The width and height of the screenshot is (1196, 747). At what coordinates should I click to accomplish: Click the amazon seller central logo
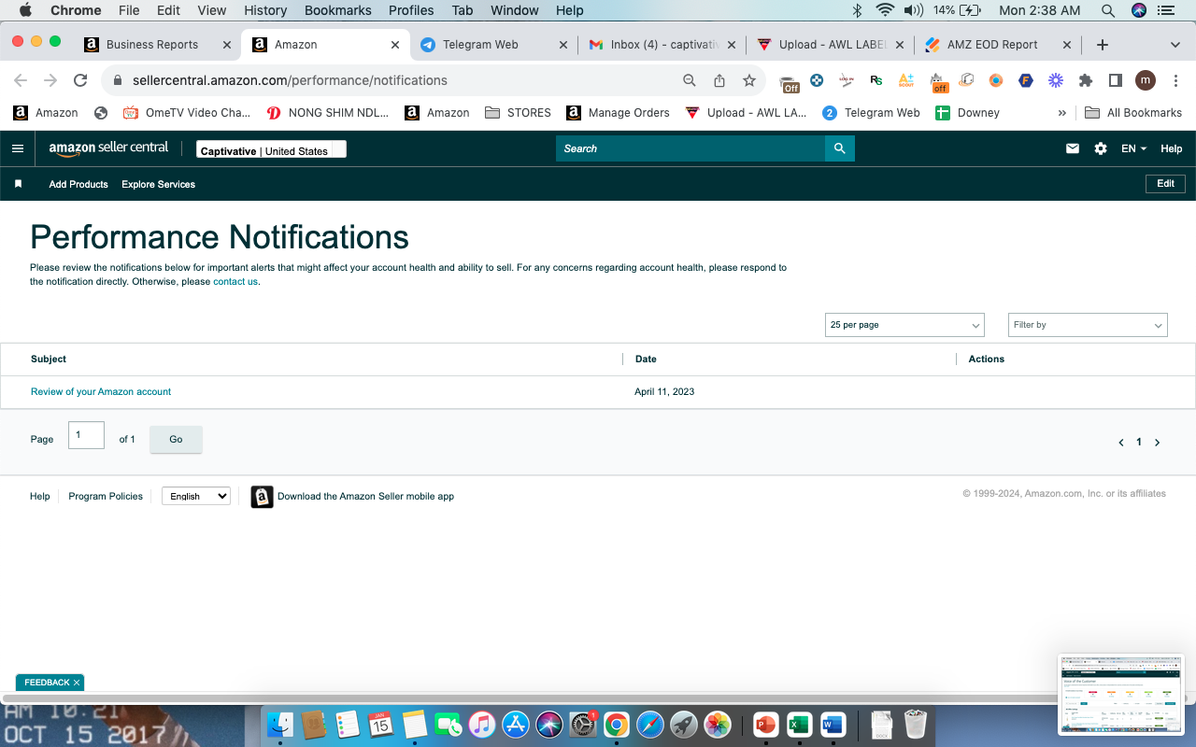(x=108, y=148)
